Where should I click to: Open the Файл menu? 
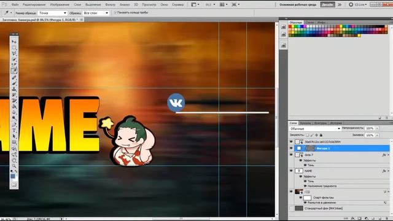click(15, 4)
